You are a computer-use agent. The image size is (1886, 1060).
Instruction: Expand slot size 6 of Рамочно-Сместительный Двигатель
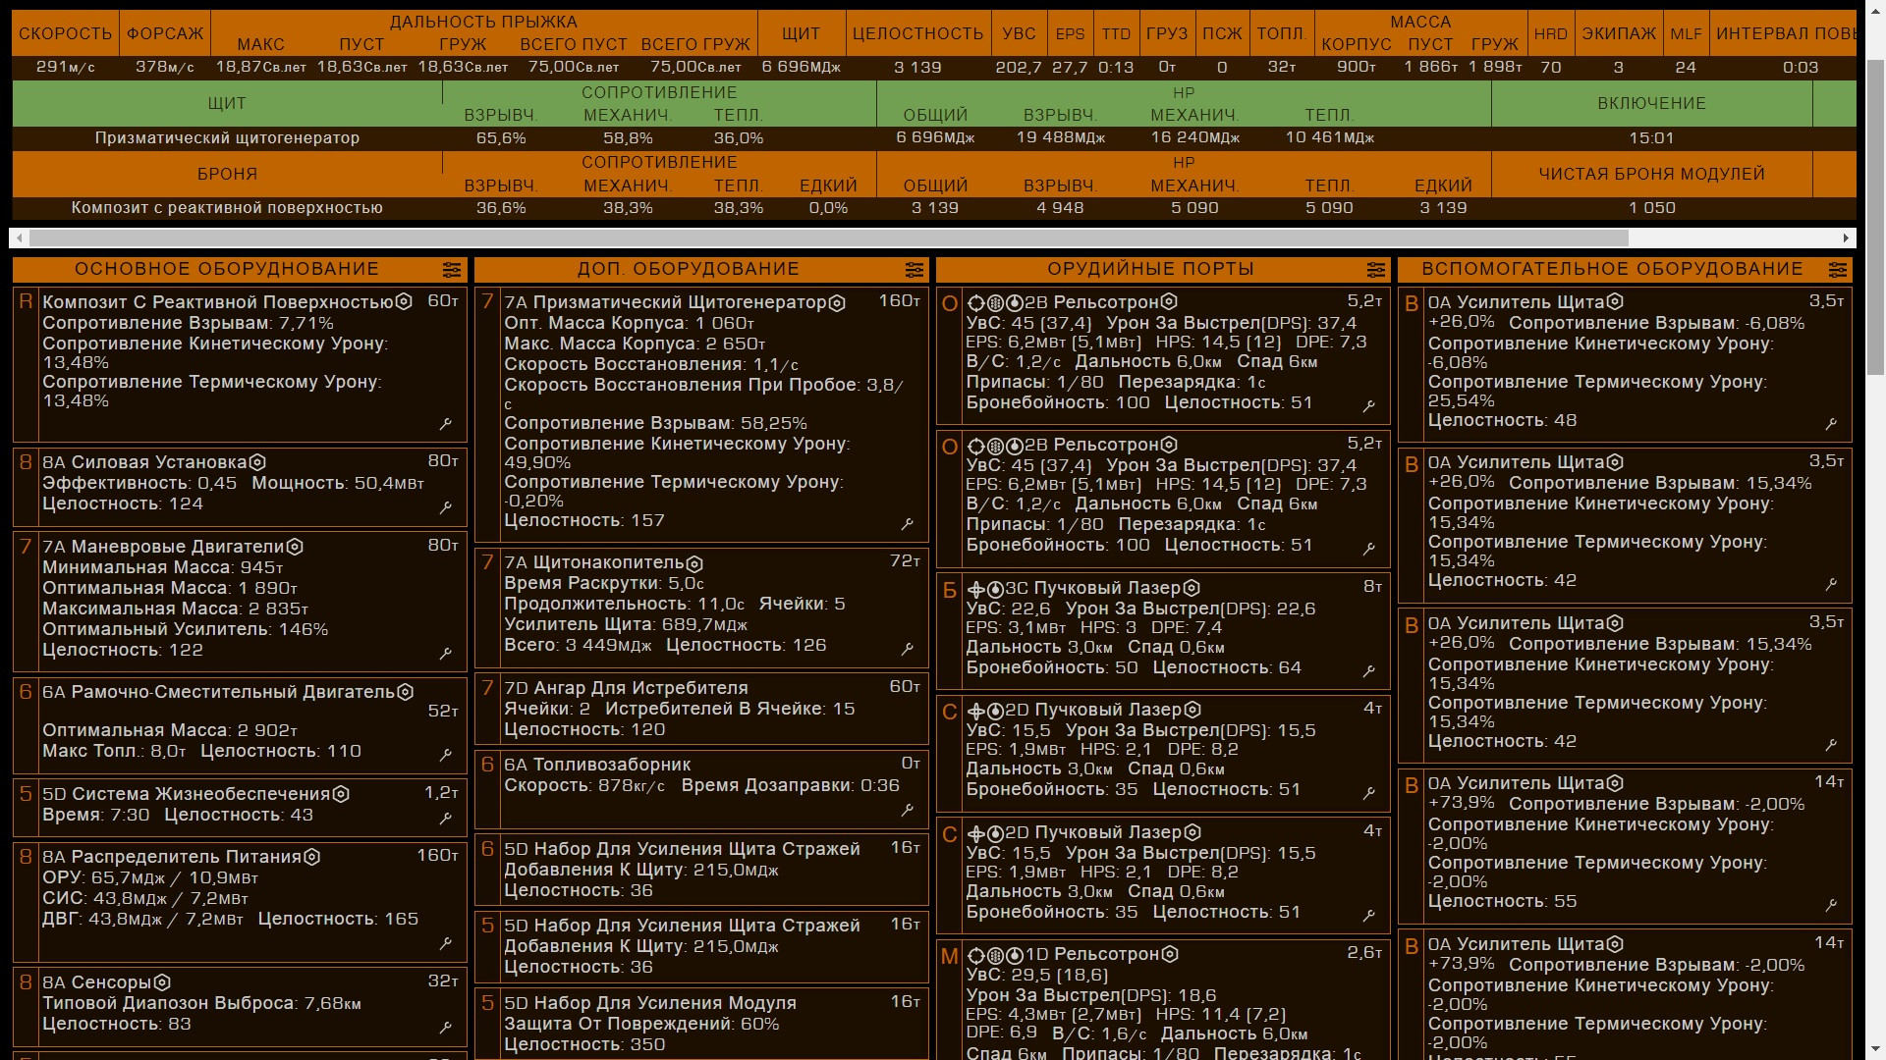point(26,692)
